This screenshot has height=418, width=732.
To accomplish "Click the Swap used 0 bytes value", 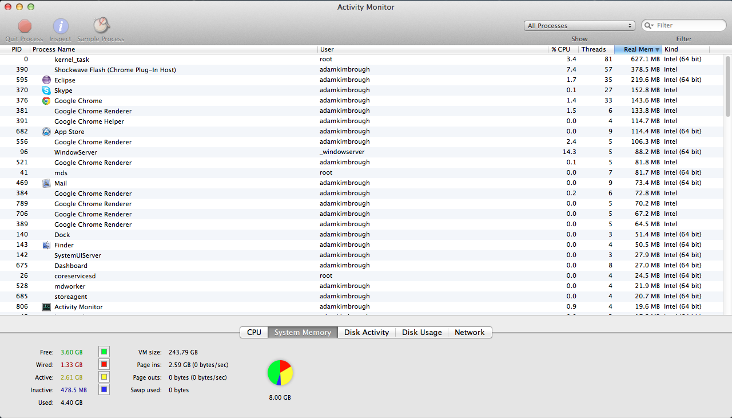I will (x=179, y=390).
